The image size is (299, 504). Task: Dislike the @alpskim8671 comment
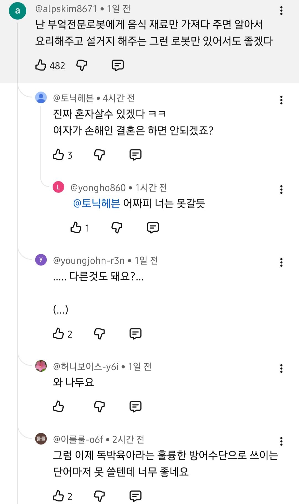click(x=82, y=65)
